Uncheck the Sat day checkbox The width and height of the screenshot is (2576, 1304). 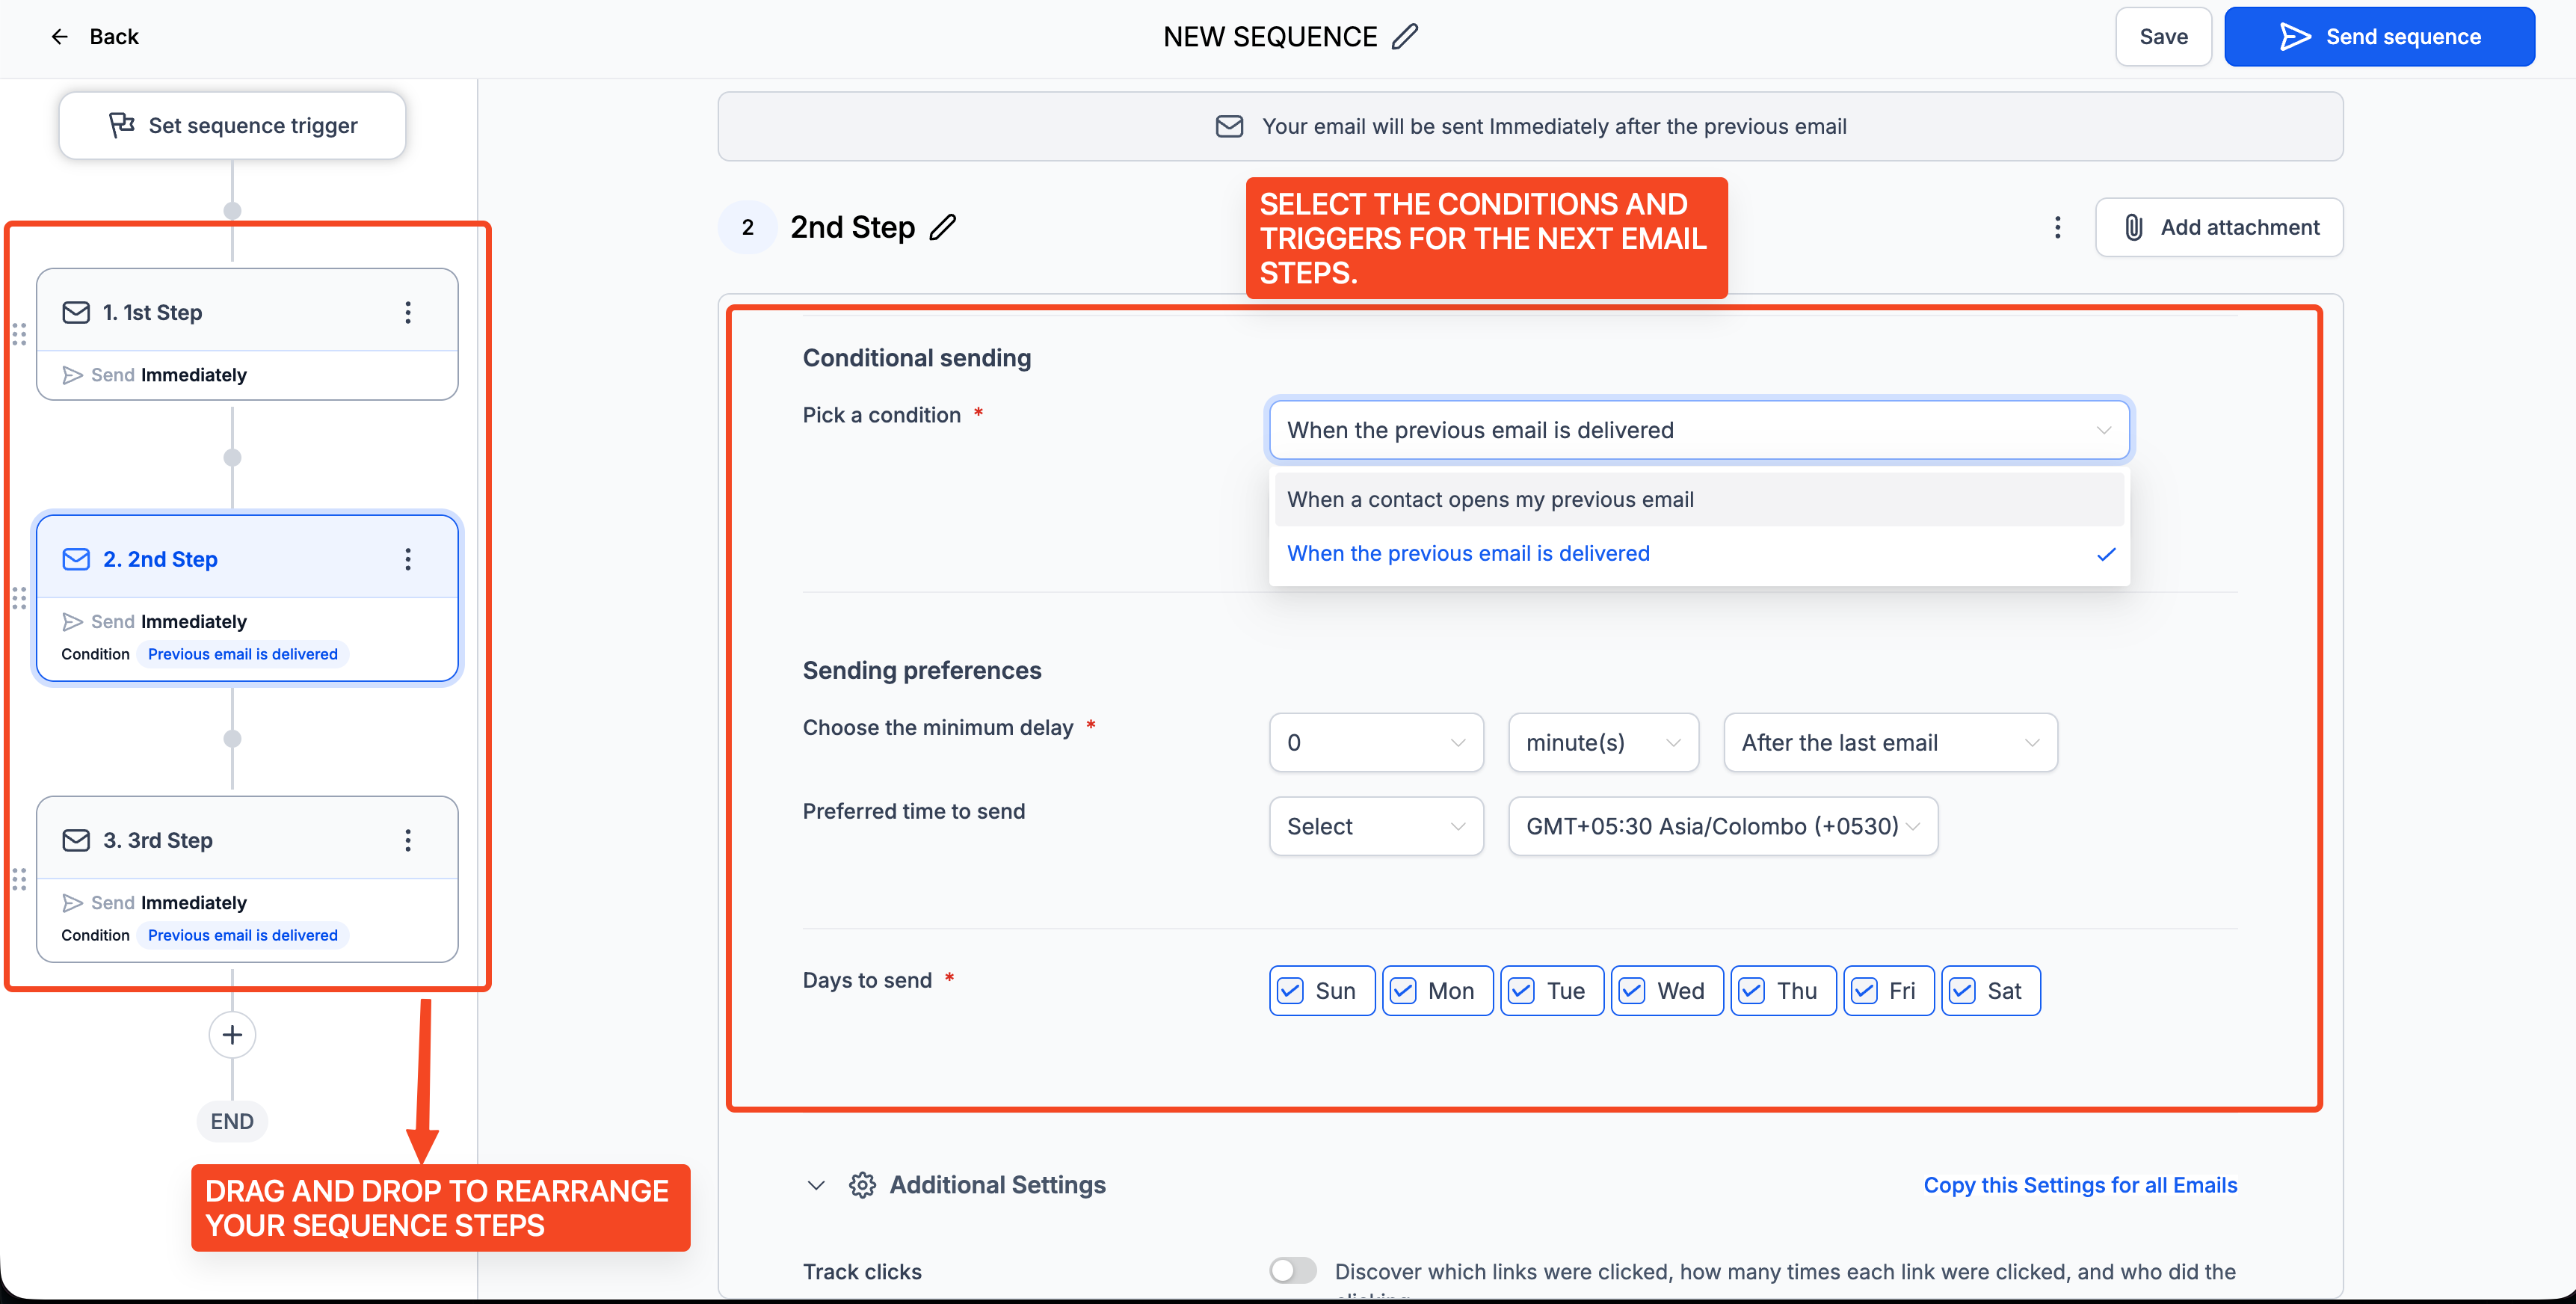1963,991
